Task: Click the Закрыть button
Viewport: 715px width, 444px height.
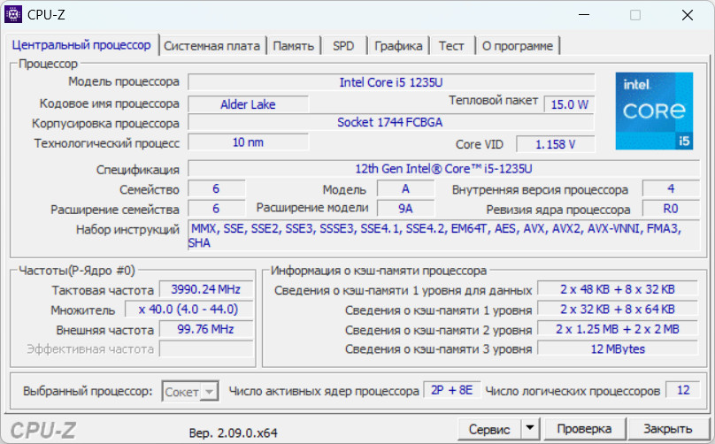Action: (x=667, y=428)
